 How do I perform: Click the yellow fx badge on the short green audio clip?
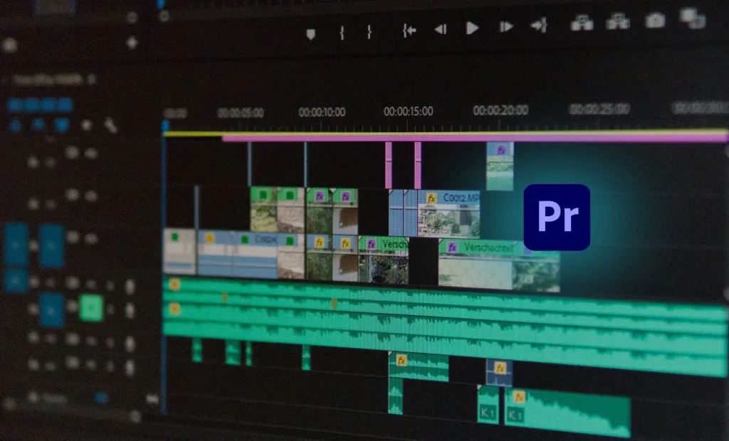coord(402,360)
